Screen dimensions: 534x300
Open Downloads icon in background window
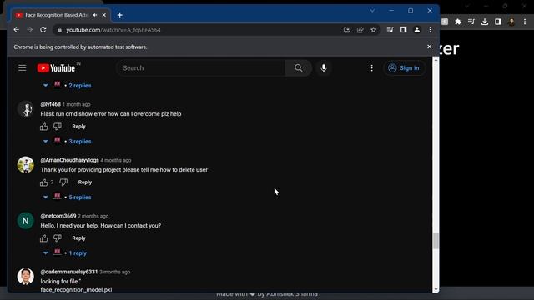[485, 22]
